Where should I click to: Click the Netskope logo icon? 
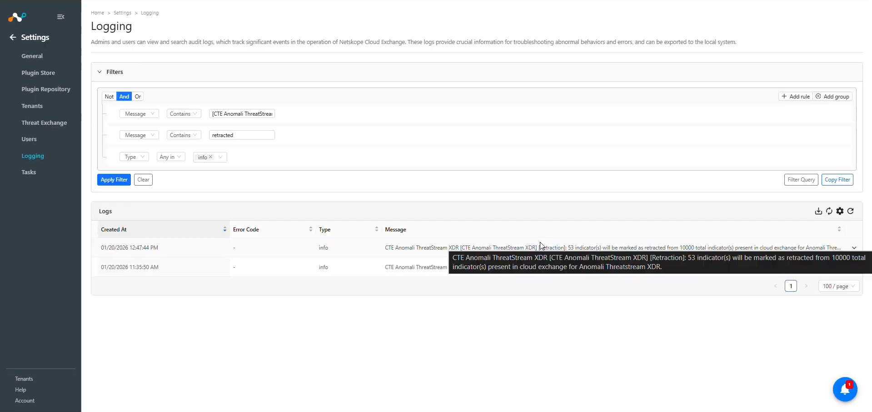17,17
